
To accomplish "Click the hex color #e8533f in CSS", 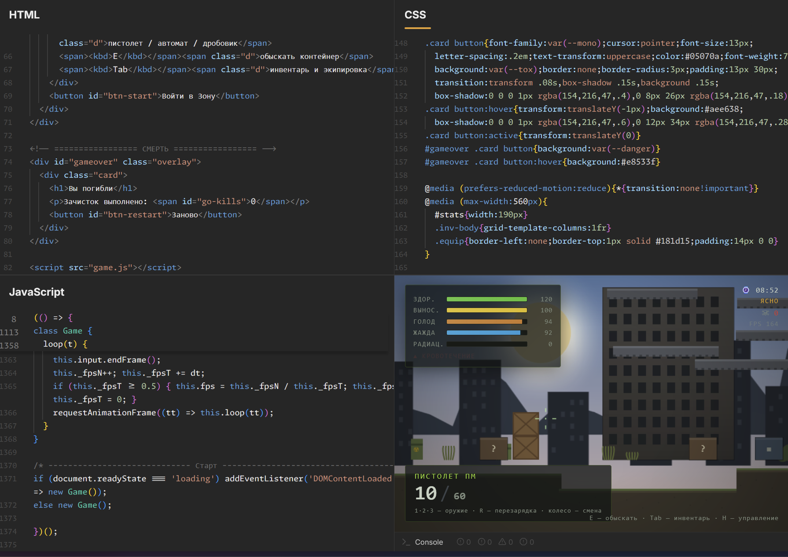I will click(x=638, y=162).
